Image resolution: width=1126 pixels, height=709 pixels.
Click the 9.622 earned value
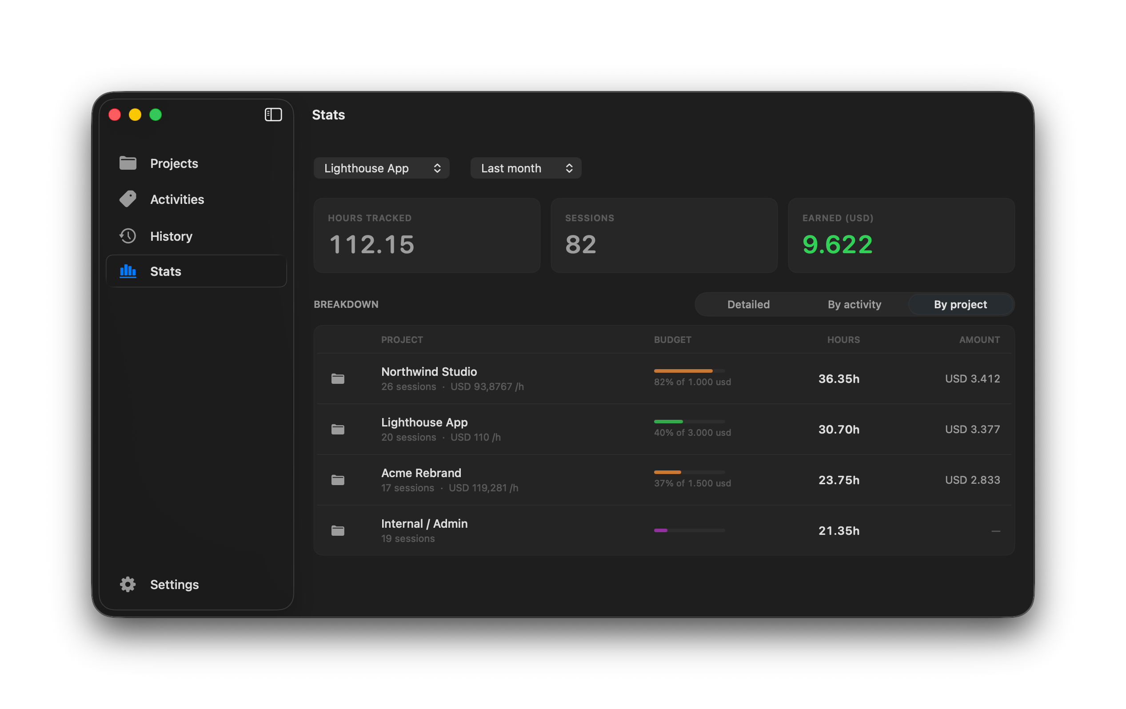[837, 244]
